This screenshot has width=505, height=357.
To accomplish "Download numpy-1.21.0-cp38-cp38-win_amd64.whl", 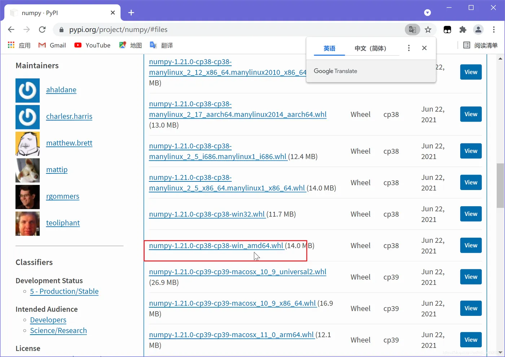I will pyautogui.click(x=216, y=246).
